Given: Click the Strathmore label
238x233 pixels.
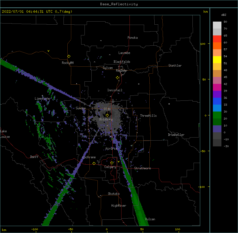Looking at the screenshot, I should (x=142, y=168).
